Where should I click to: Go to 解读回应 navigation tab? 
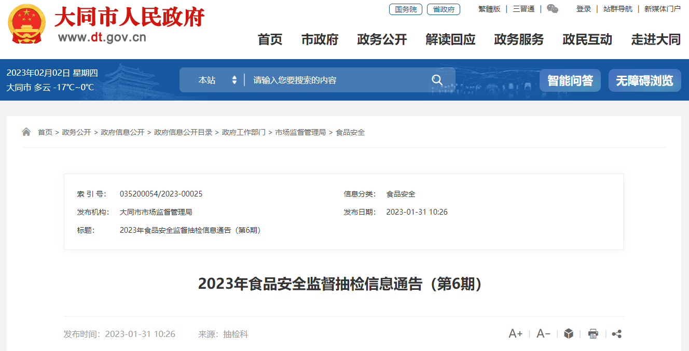(x=450, y=39)
